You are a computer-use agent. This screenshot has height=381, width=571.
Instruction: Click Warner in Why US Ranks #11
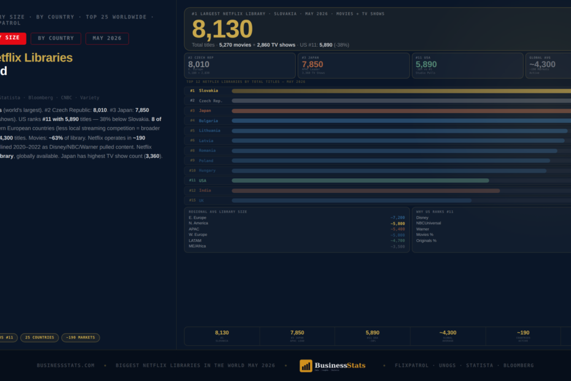point(422,229)
